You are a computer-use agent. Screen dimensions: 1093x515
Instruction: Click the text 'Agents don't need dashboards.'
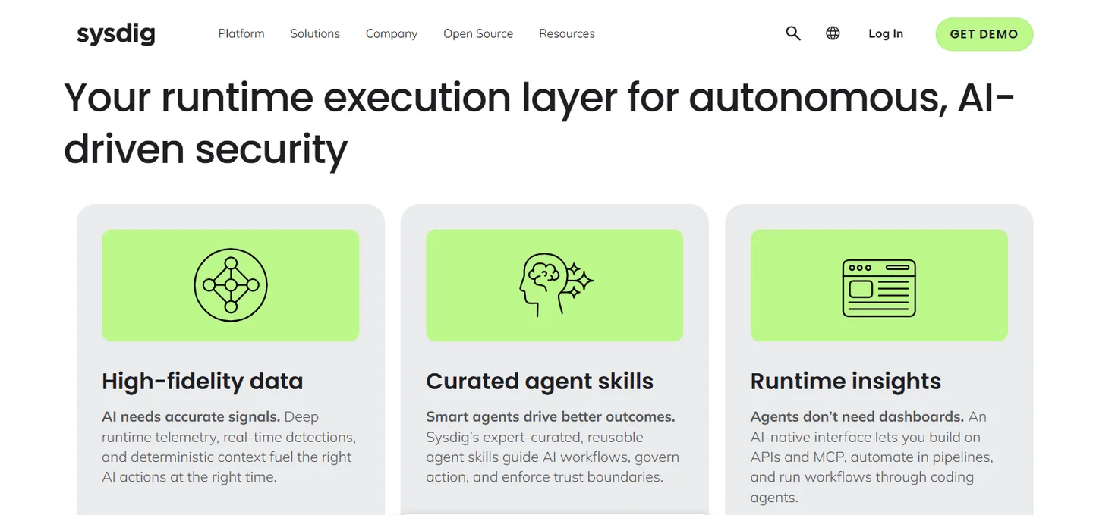point(858,416)
